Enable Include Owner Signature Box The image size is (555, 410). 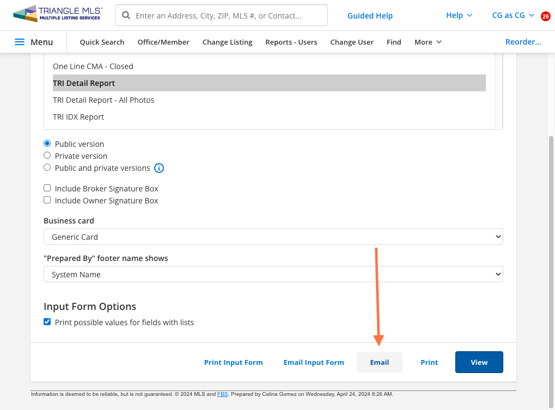(47, 200)
